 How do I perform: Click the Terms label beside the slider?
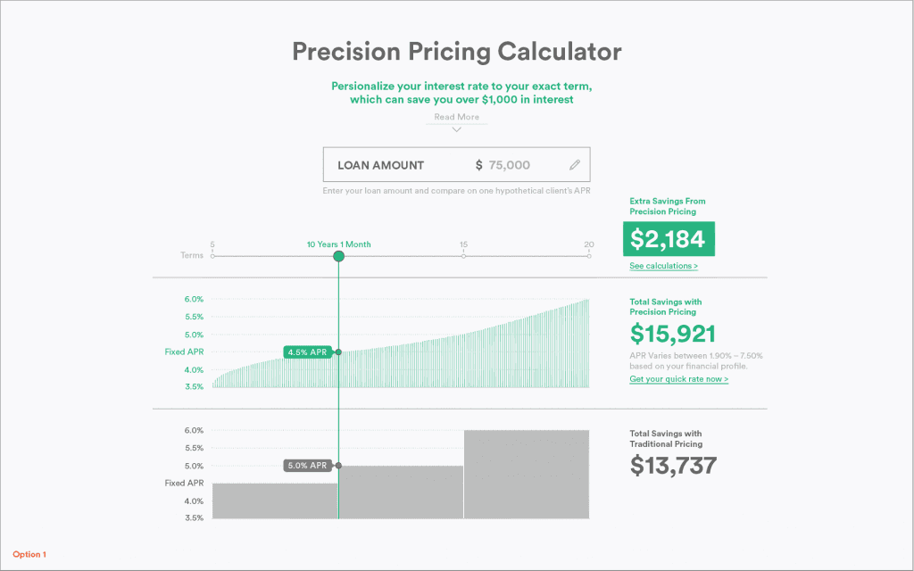(x=193, y=255)
